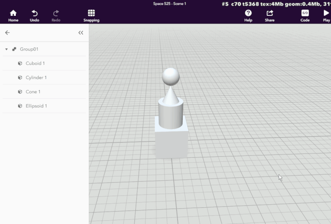Click the cylinder shape in the viewport
This screenshot has width=331, height=224.
(x=170, y=116)
